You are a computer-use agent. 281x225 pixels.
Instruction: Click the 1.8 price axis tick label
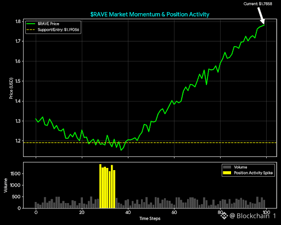pyautogui.click(x=18, y=21)
